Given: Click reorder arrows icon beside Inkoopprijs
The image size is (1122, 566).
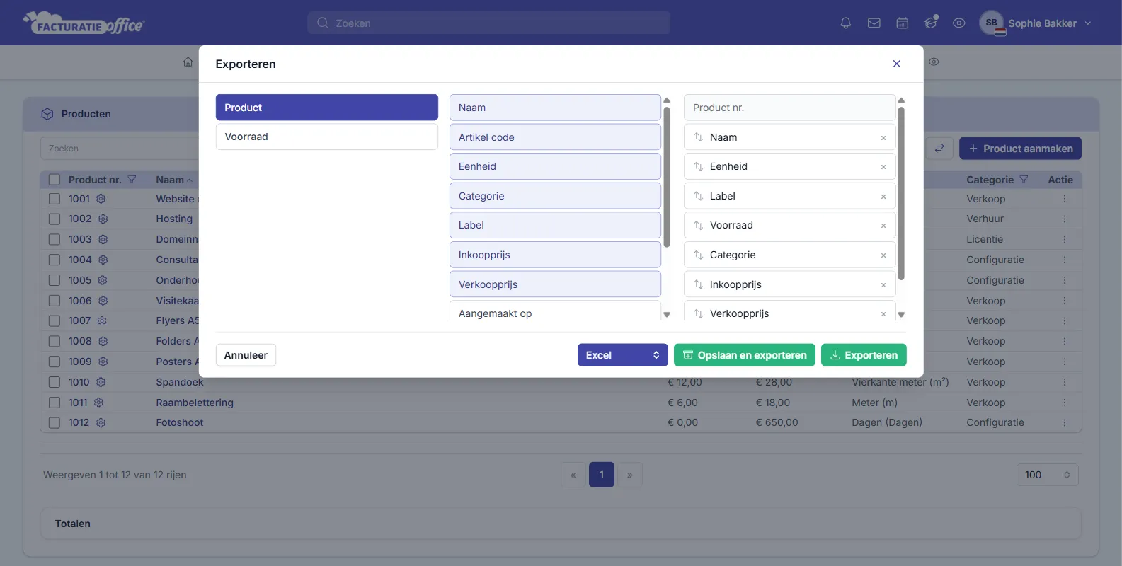Looking at the screenshot, I should [x=698, y=284].
